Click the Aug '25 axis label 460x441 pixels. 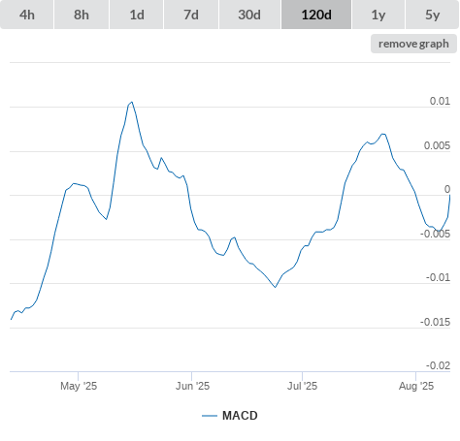click(x=416, y=386)
